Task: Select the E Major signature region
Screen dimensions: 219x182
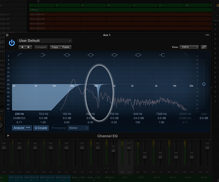Action: click(x=120, y=10)
